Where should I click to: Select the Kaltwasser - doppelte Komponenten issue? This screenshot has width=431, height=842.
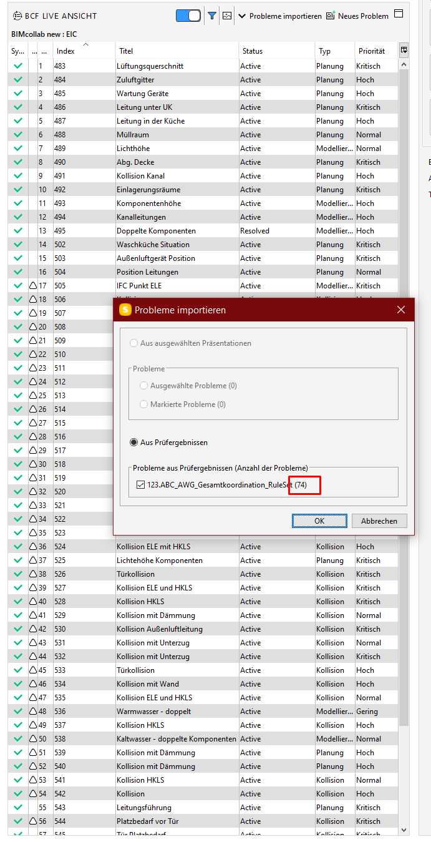click(x=177, y=739)
